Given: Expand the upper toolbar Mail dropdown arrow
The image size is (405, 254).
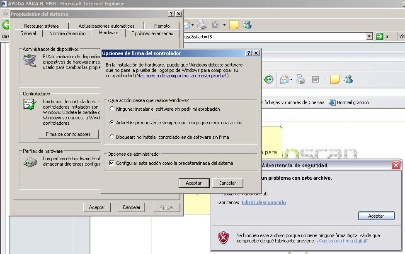Looking at the screenshot, I should 192,25.
